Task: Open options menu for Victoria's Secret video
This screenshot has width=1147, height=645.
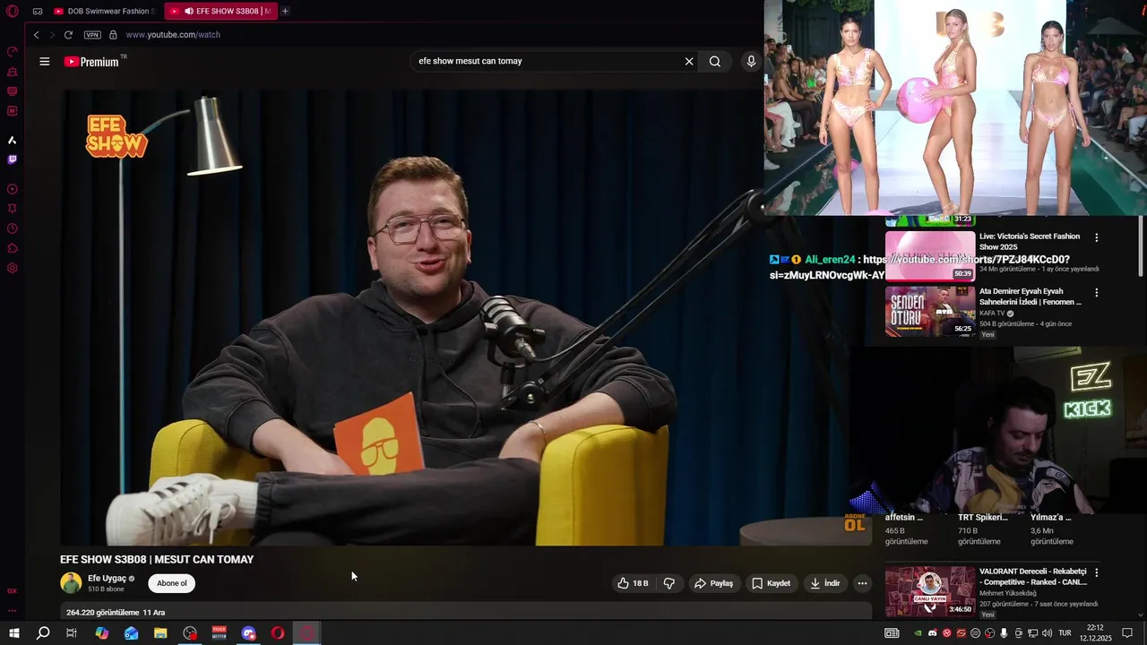Action: pyautogui.click(x=1096, y=238)
